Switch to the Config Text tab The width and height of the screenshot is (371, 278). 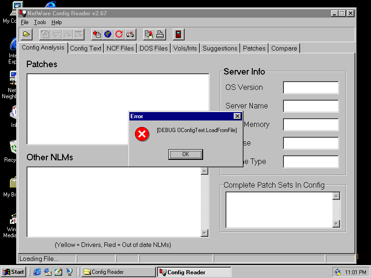[86, 49]
